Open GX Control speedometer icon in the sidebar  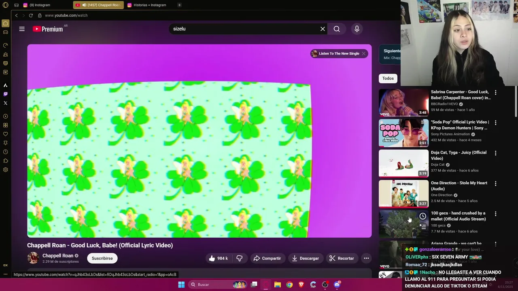[x=5, y=45]
